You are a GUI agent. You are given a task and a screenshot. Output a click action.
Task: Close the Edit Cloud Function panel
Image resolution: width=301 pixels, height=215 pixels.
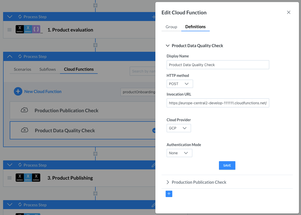click(x=288, y=13)
